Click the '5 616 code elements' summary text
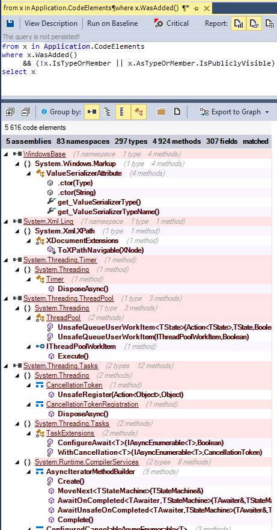 click(35, 128)
